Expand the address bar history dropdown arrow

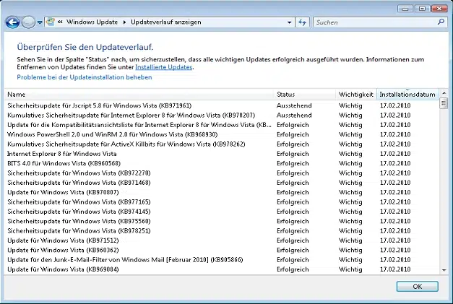tap(289, 22)
